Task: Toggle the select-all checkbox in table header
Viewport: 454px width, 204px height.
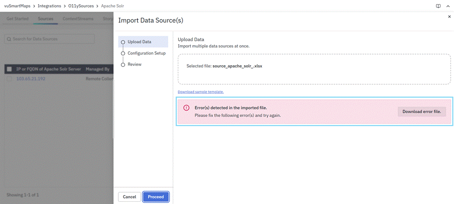Action: point(9,69)
